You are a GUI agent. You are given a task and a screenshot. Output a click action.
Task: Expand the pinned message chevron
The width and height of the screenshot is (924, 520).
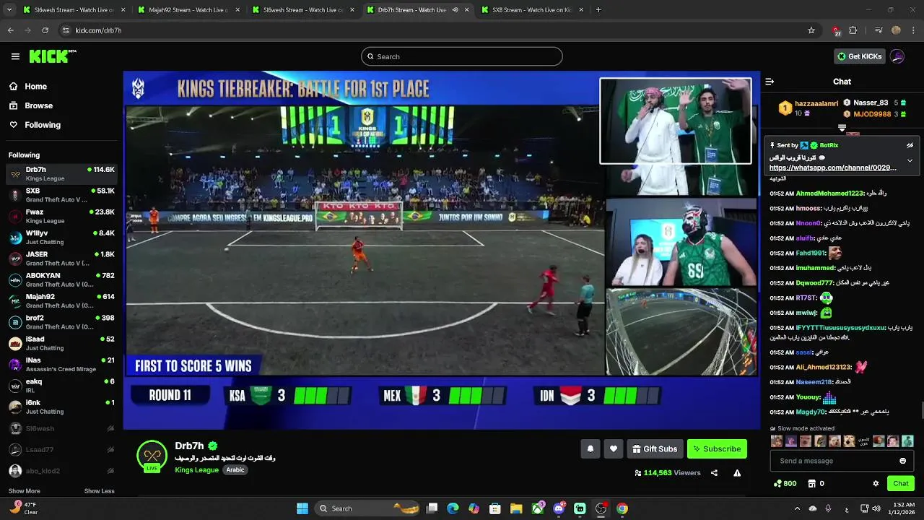[x=910, y=160]
